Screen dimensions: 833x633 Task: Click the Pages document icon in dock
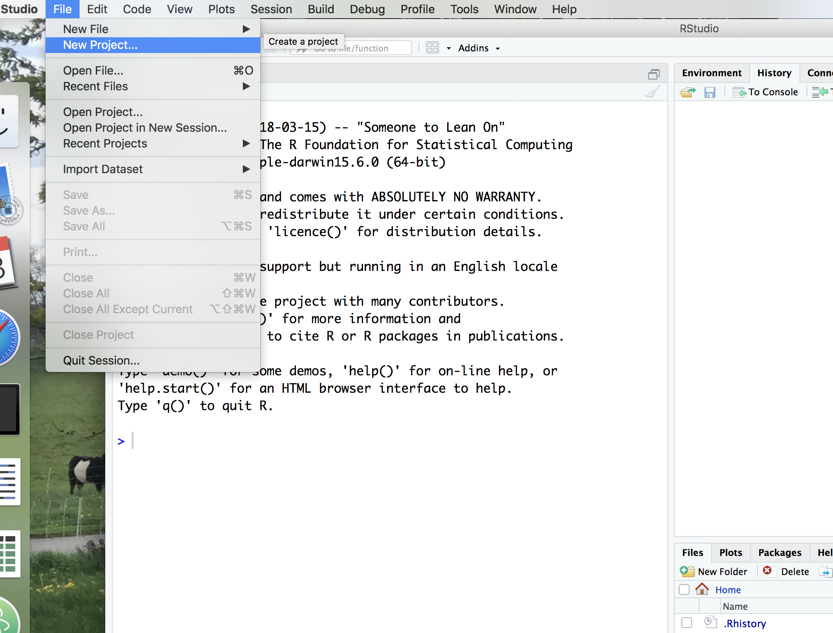pyautogui.click(x=9, y=481)
